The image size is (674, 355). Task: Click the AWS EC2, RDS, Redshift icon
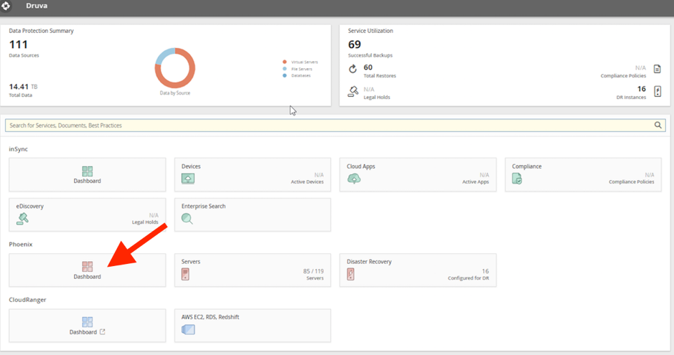[x=188, y=329]
